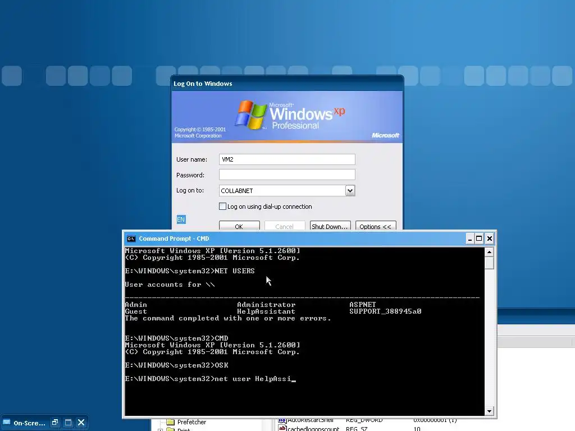Click the Command Prompt scrollbar up arrow

pos(489,252)
